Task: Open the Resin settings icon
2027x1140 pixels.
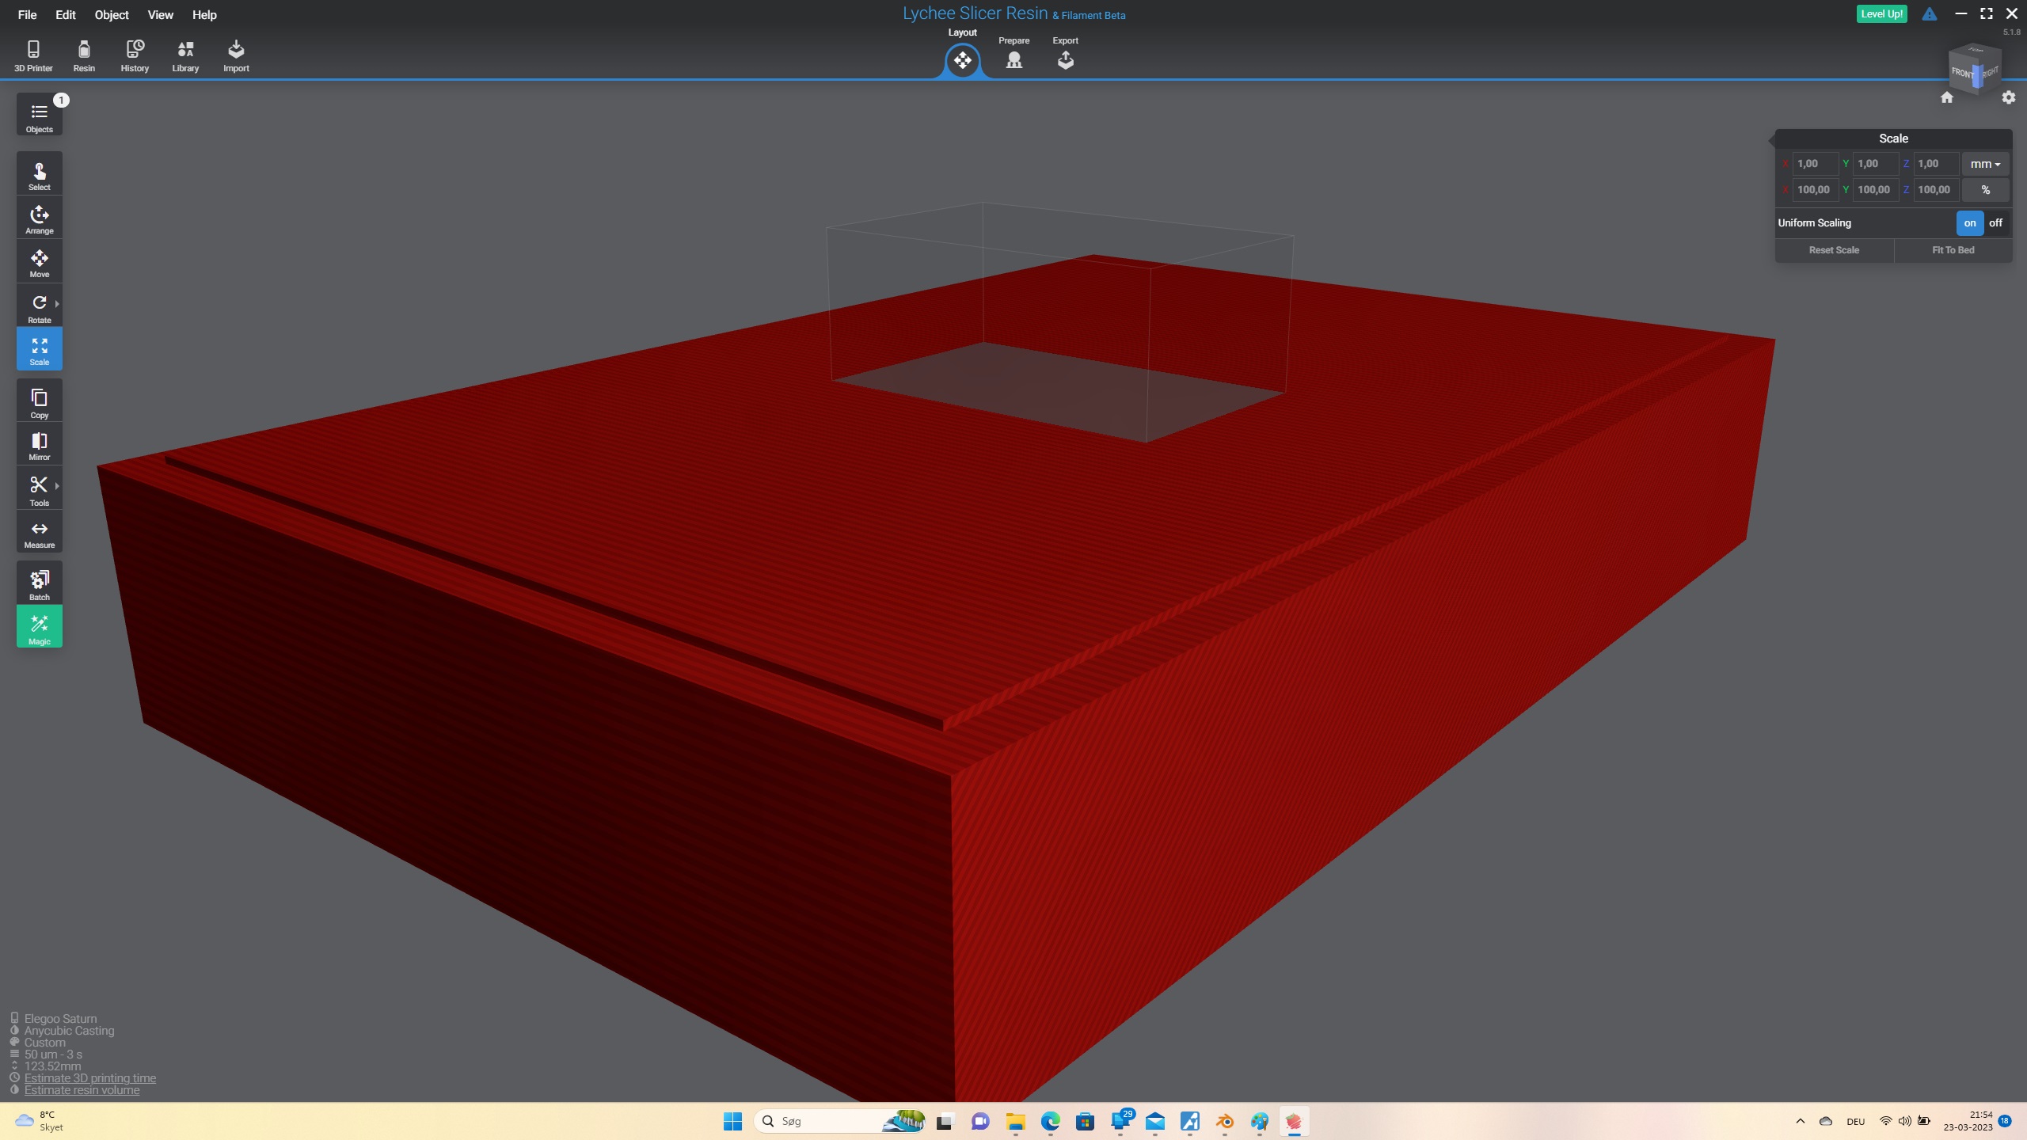Action: (x=84, y=55)
